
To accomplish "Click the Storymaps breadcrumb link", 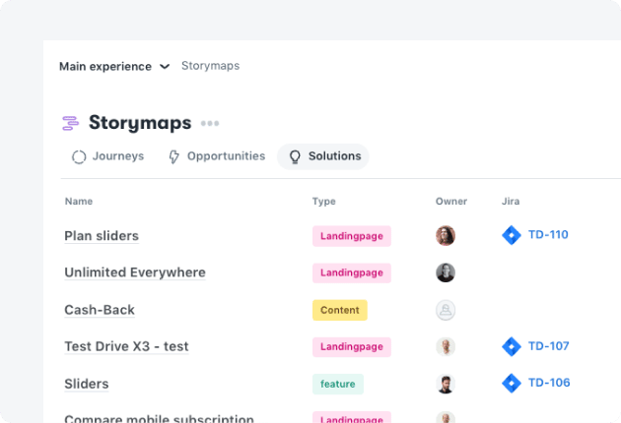I will pos(210,66).
